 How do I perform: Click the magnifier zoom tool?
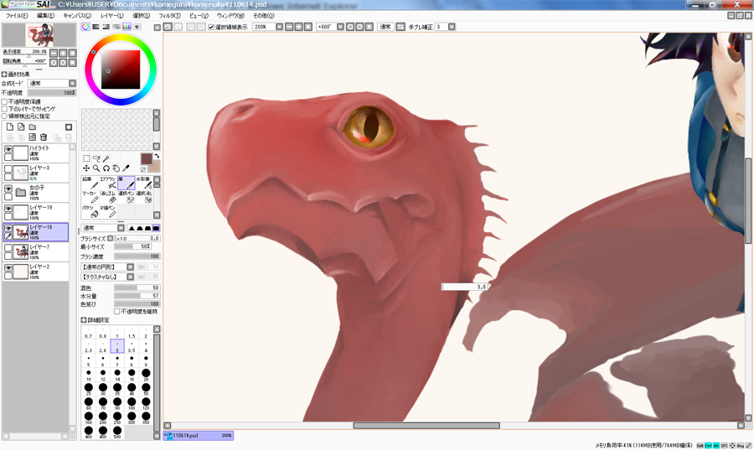(x=96, y=168)
